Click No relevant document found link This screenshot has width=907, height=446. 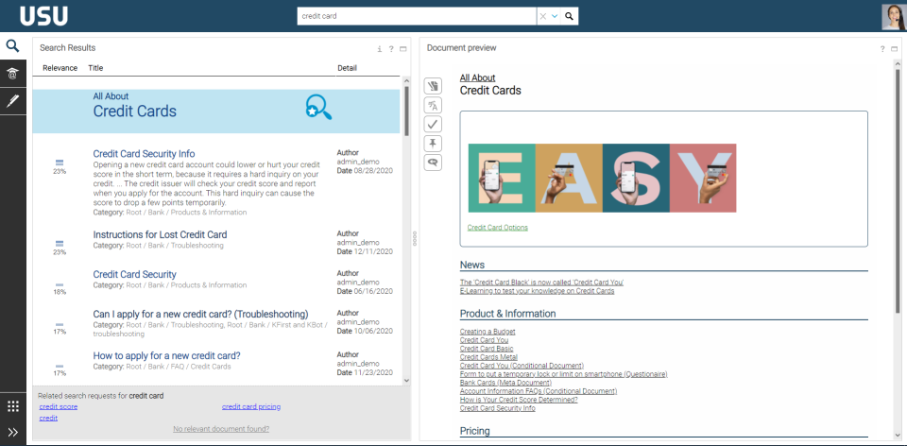click(221, 429)
